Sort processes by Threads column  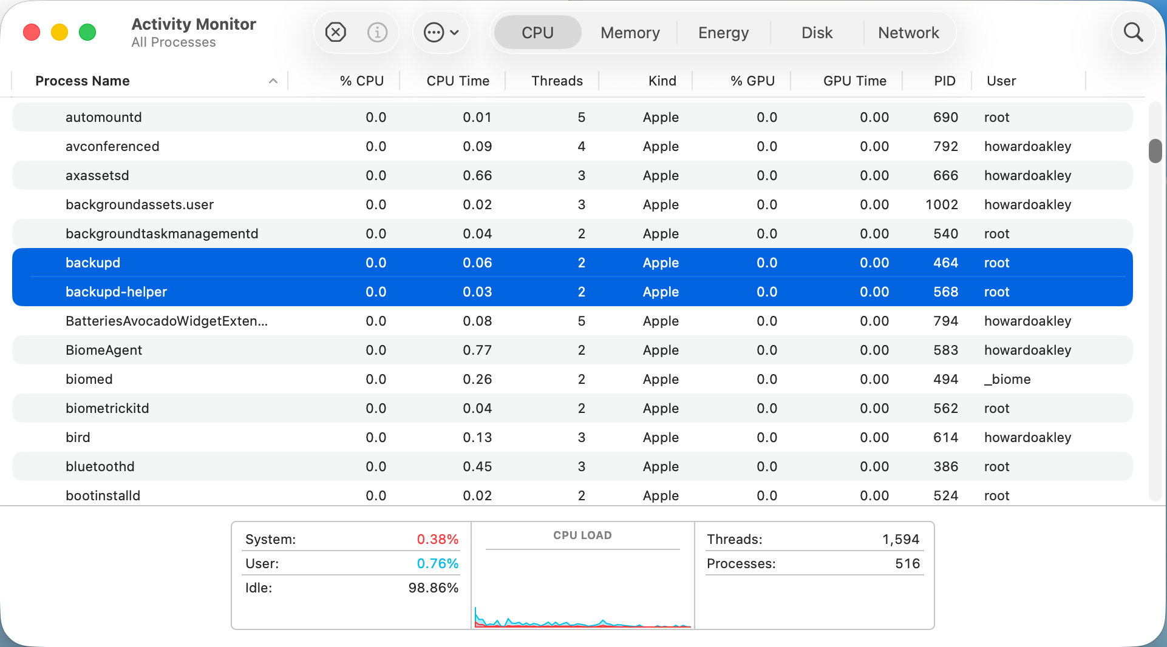[556, 80]
